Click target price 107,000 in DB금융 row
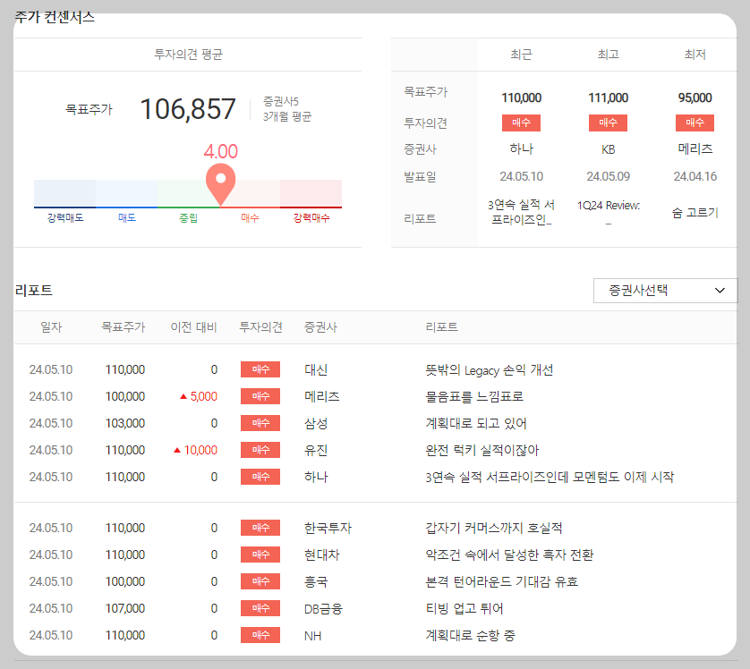 coord(124,608)
